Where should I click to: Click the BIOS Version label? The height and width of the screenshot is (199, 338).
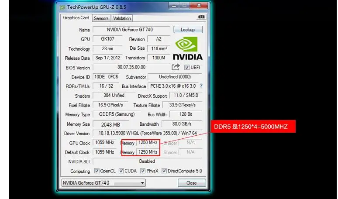(x=78, y=68)
